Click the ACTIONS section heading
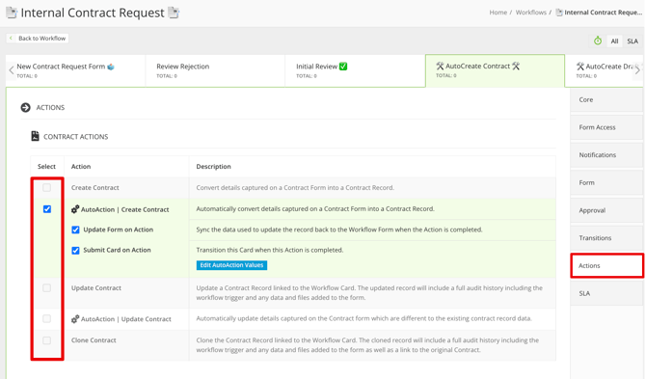The width and height of the screenshot is (646, 379). click(50, 107)
